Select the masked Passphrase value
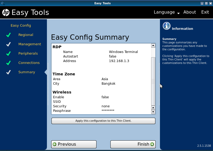This screenshot has width=213, height=151. pos(108,111)
